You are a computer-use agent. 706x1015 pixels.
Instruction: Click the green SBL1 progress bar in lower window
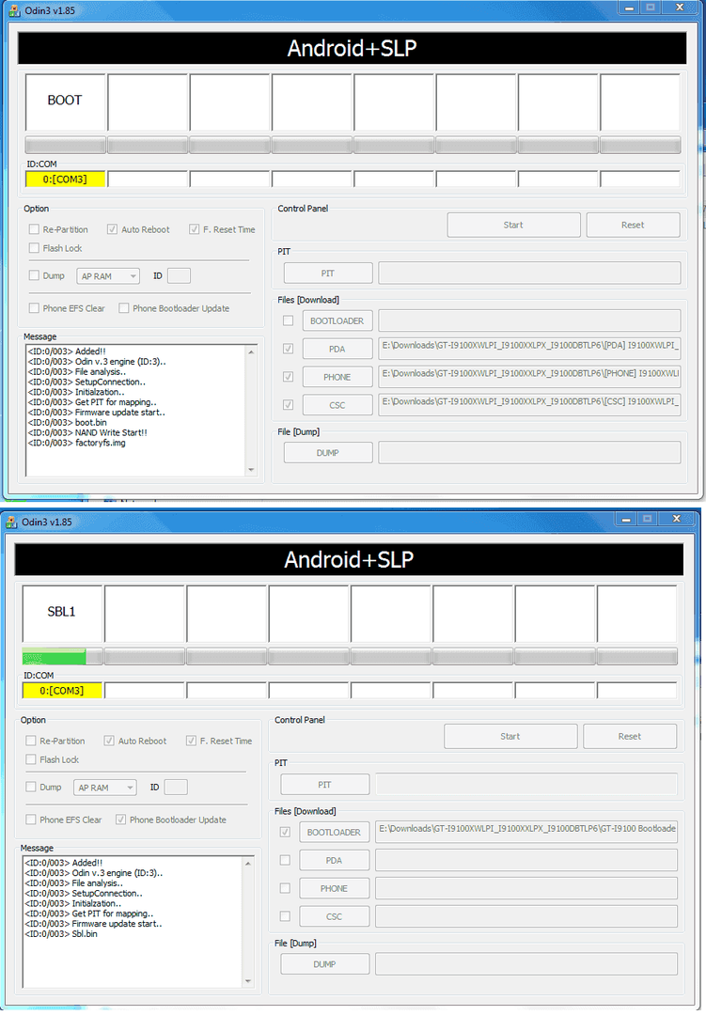[62, 656]
